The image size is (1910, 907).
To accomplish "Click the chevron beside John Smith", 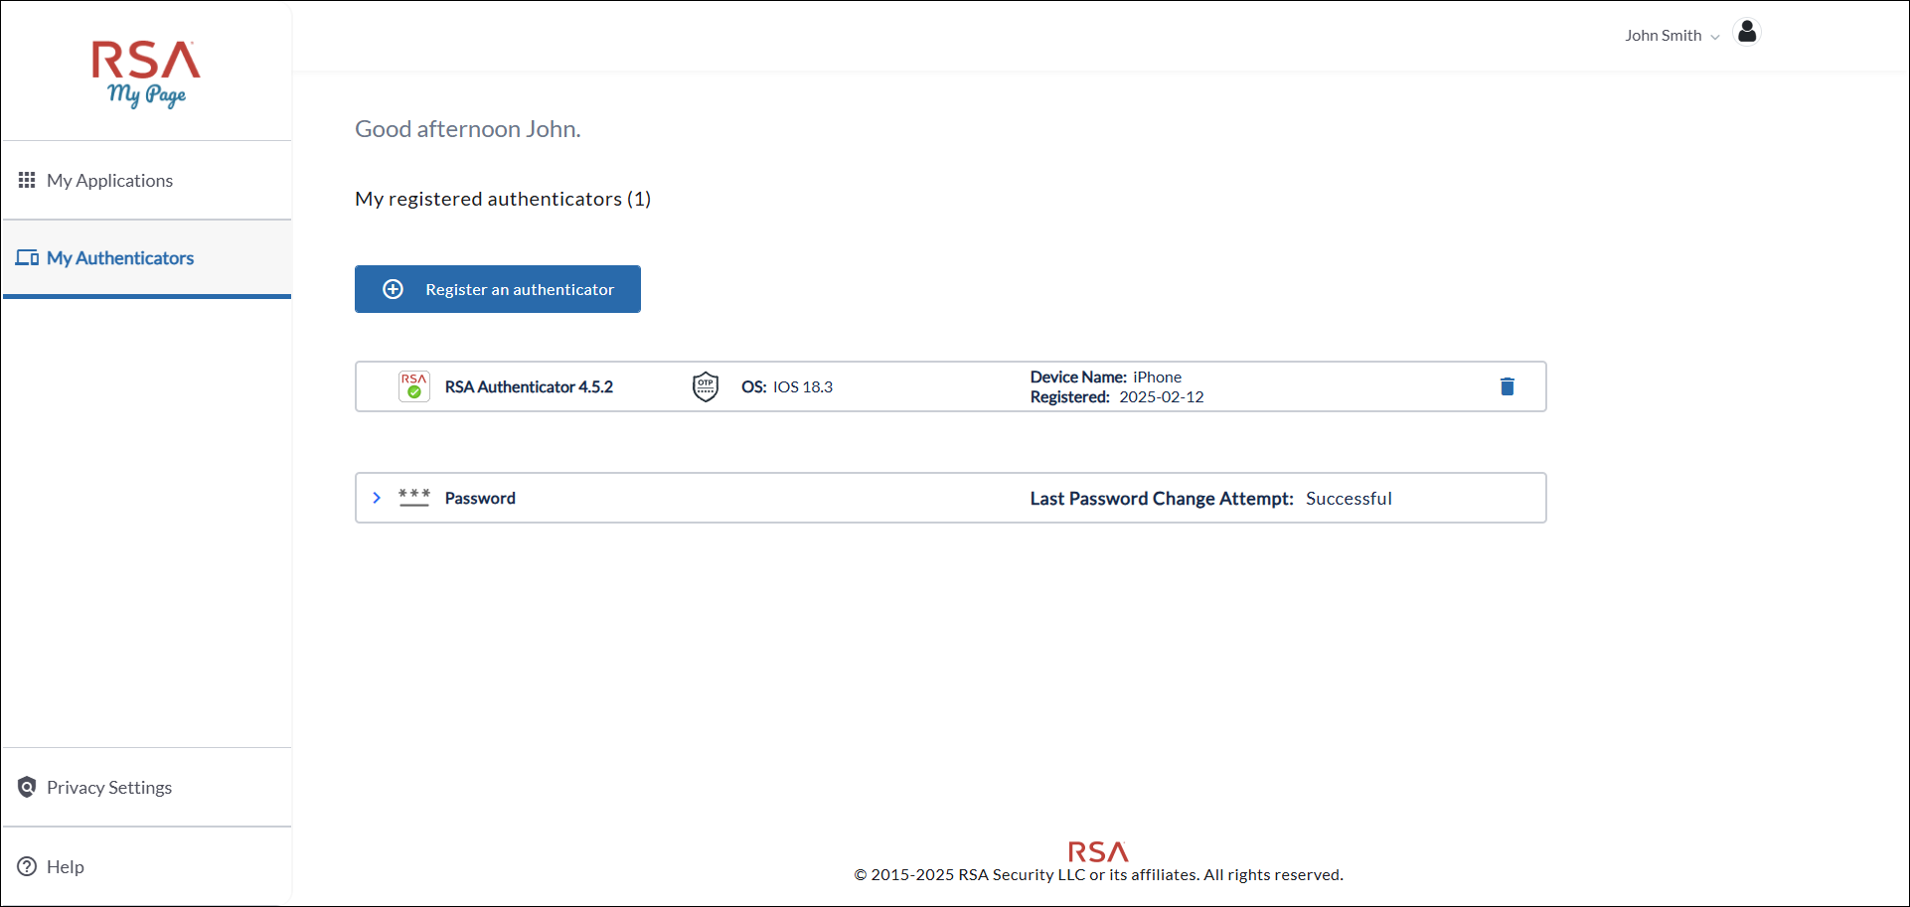I will click(1714, 37).
